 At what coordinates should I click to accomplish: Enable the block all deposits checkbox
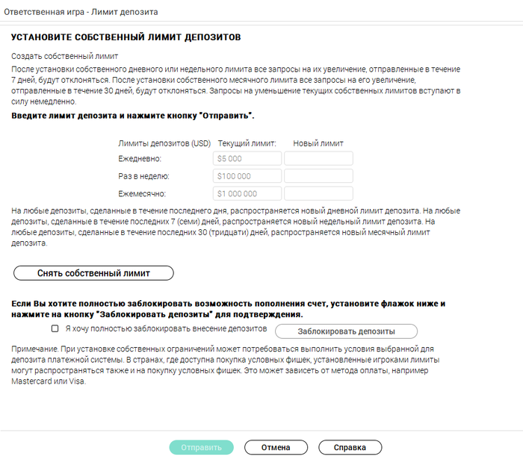tap(55, 328)
